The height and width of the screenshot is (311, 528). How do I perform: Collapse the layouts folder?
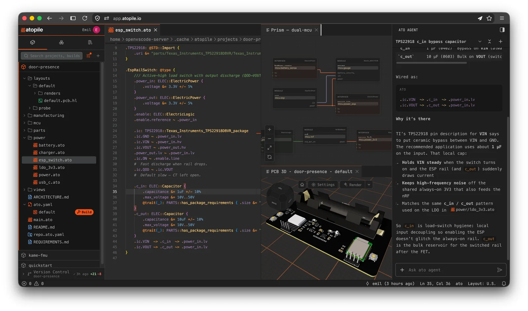(24, 78)
